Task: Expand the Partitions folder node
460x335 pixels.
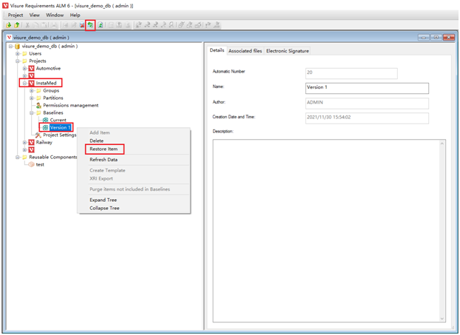Action: coord(32,98)
